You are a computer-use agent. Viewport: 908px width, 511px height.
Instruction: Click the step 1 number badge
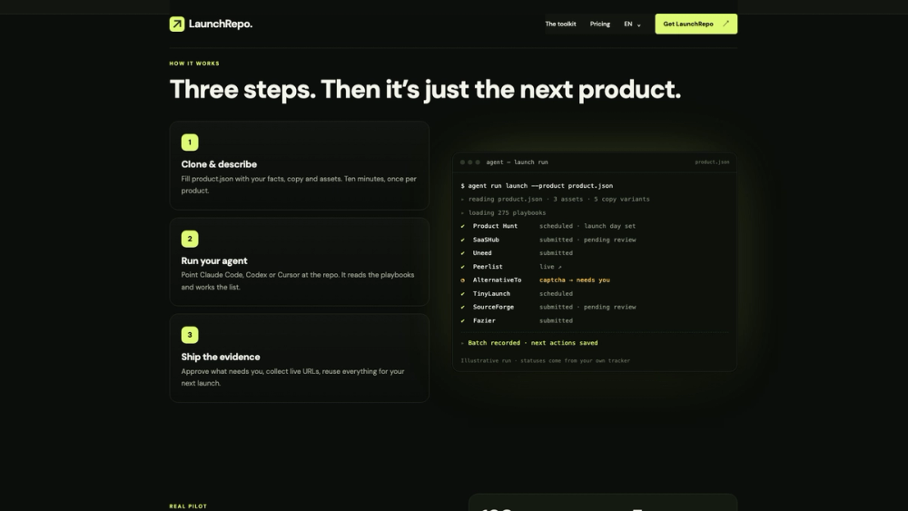190,142
